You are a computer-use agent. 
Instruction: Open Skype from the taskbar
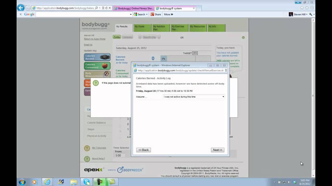click(x=86, y=182)
